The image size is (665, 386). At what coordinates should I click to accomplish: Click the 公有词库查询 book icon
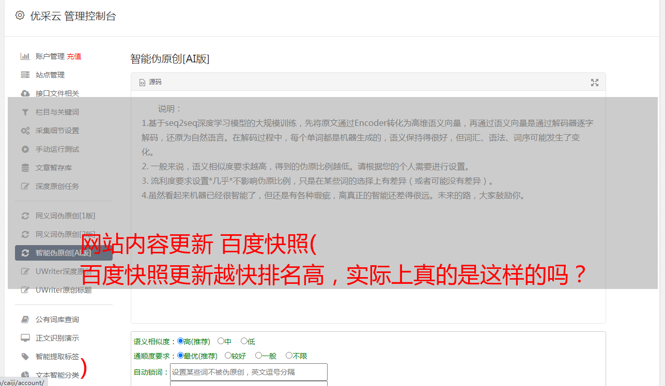[x=25, y=319]
